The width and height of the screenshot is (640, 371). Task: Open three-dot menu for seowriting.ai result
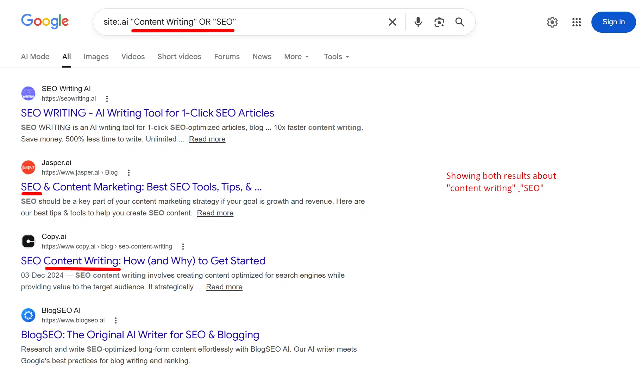107,99
